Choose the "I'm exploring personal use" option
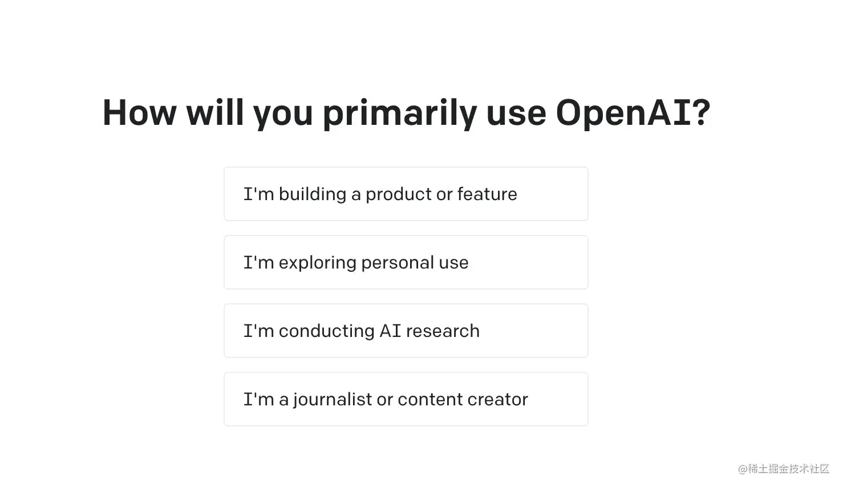 [406, 262]
